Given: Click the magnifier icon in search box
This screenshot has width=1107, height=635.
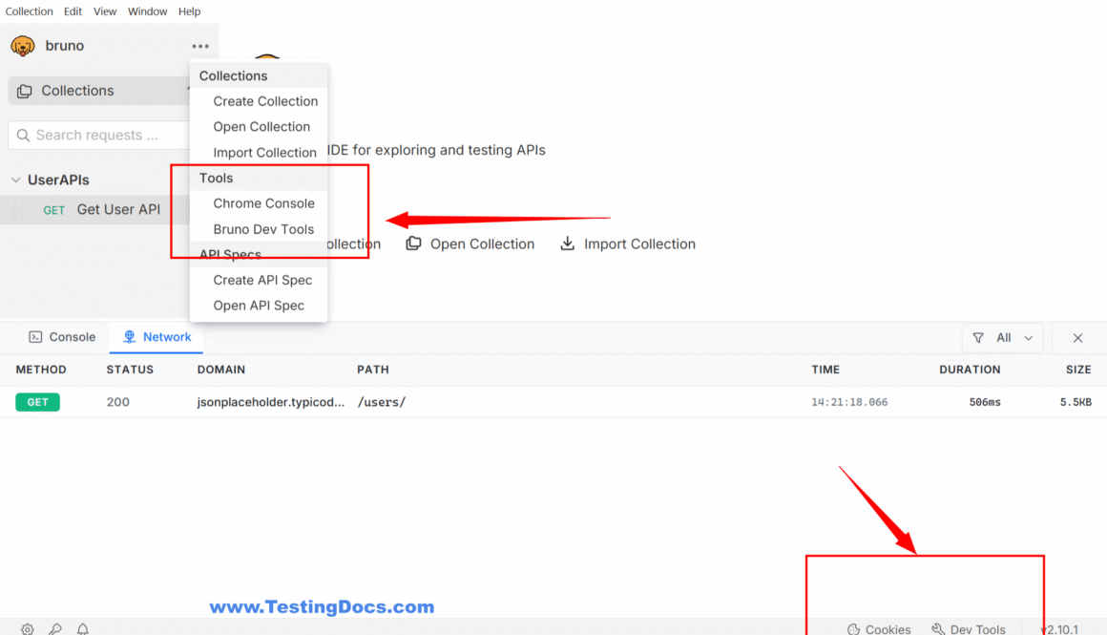Looking at the screenshot, I should (x=23, y=135).
